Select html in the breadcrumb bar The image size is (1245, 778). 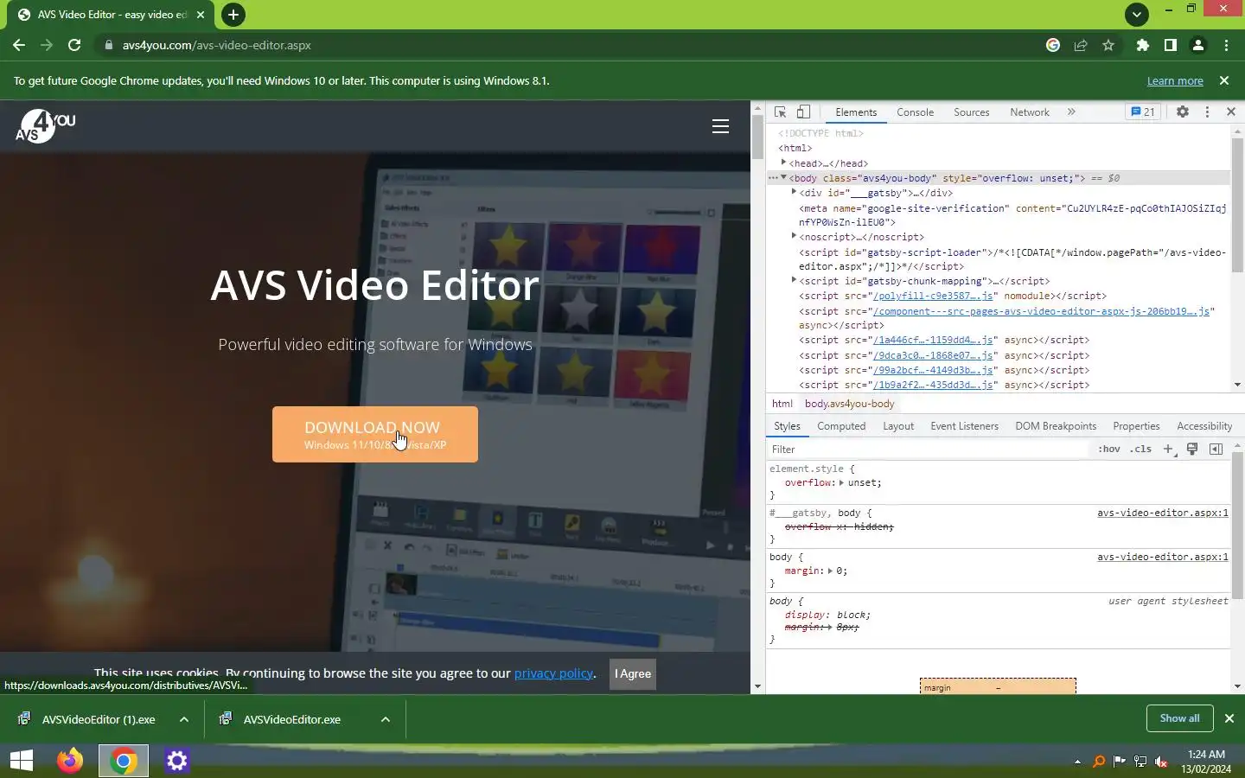tap(782, 404)
